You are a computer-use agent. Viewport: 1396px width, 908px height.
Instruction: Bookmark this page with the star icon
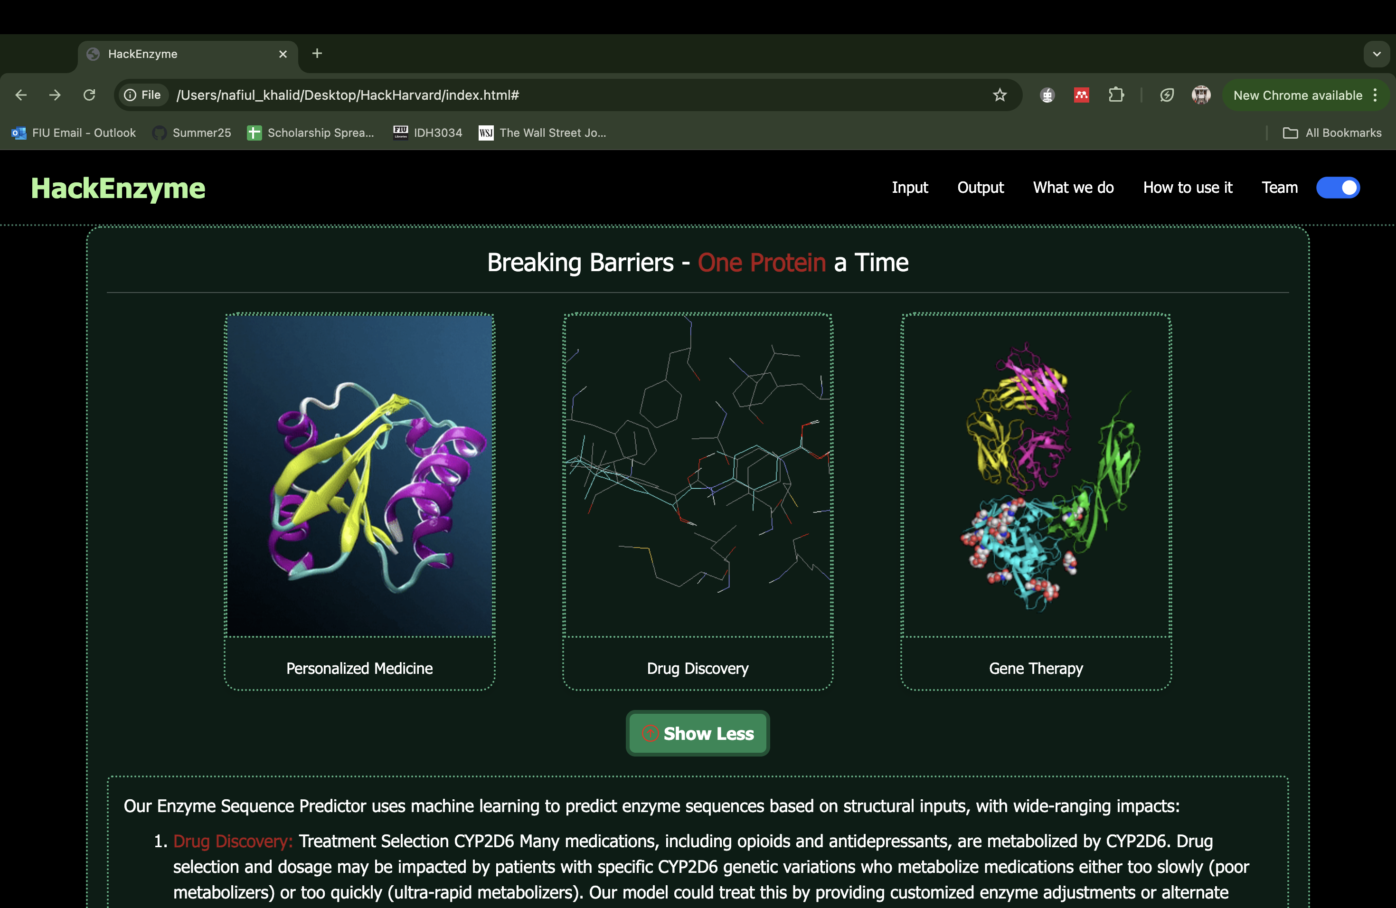1000,95
